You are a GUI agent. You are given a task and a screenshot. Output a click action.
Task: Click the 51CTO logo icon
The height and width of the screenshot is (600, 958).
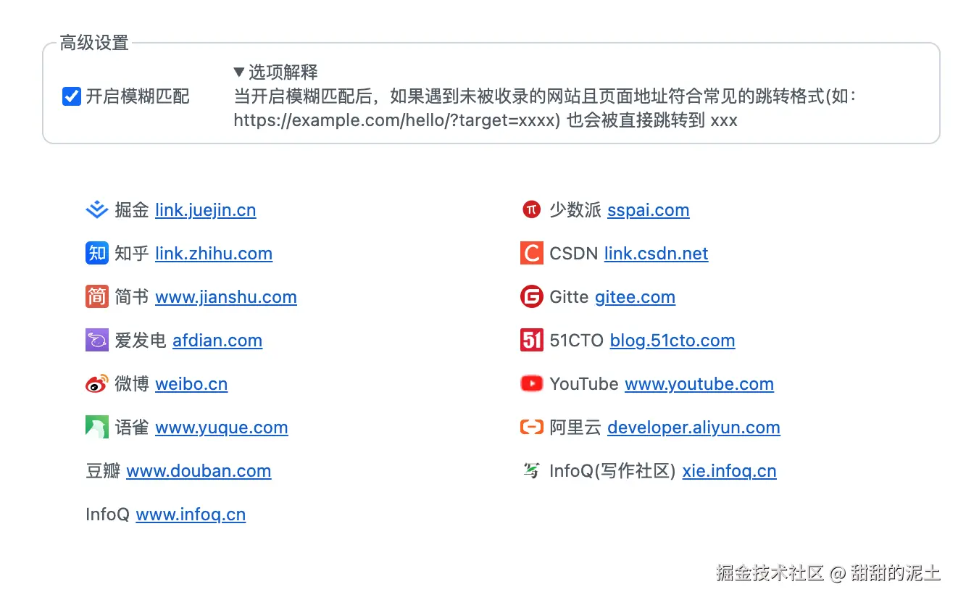[531, 341]
